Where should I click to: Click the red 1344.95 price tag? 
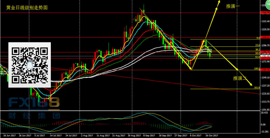pyautogui.click(x=265, y=13)
